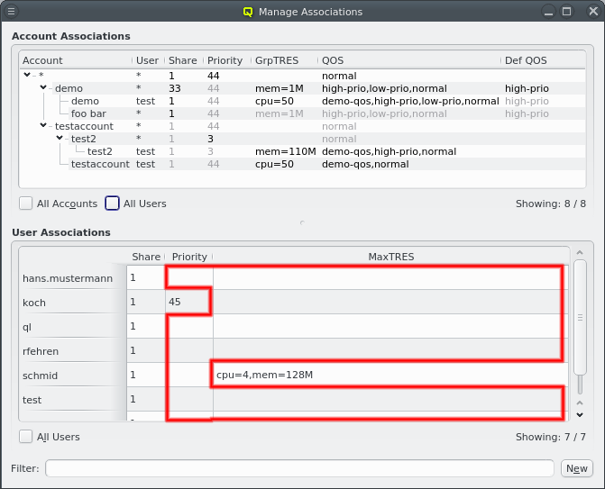Image resolution: width=605 pixels, height=489 pixels.
Task: Select the koch user row header
Action: [x=72, y=302]
